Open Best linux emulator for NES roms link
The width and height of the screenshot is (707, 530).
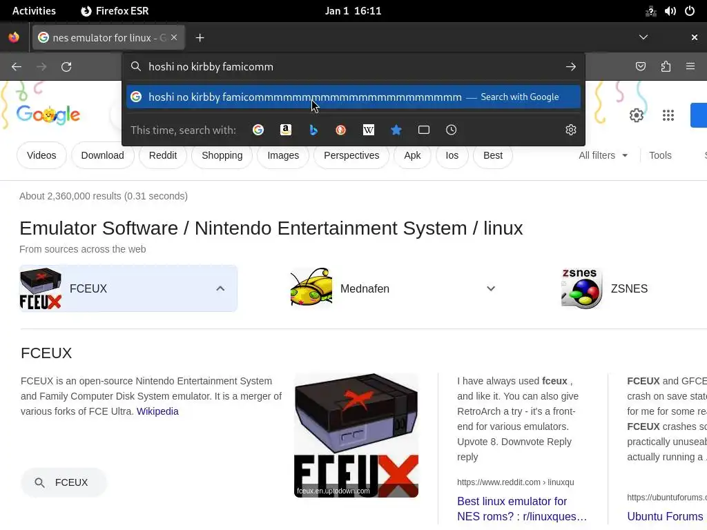point(522,509)
